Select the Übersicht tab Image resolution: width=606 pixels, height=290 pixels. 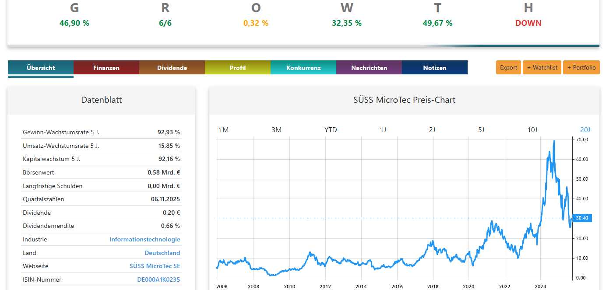coord(41,68)
